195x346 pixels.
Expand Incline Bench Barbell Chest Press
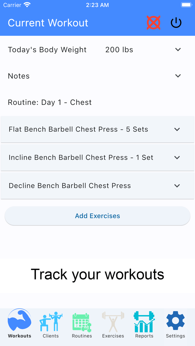(x=177, y=157)
